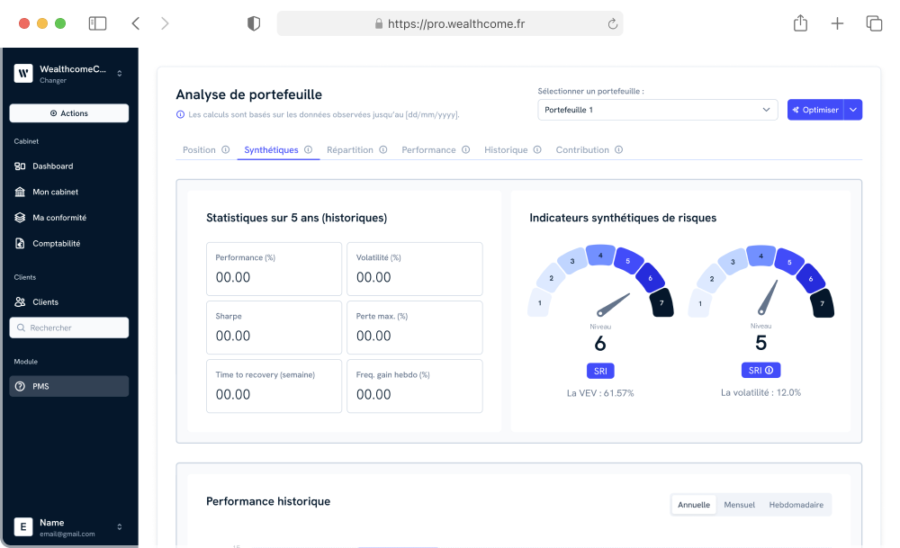Click the Time to recovery (semaine) card
This screenshot has width=900, height=548.
coord(274,386)
